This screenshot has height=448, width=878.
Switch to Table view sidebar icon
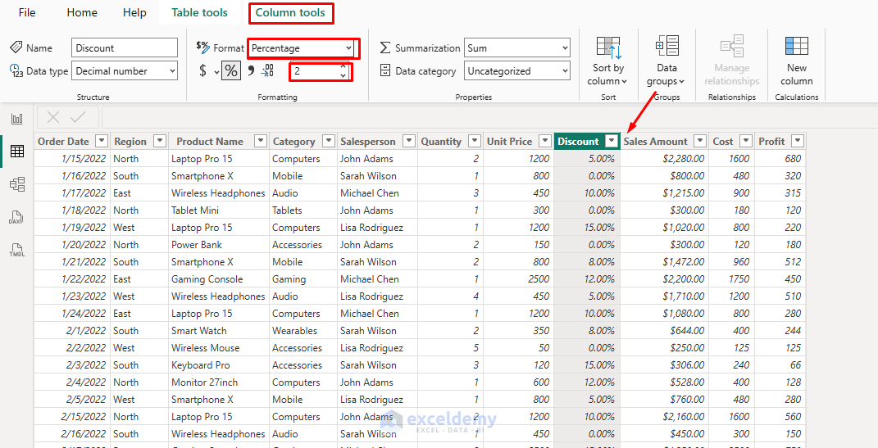pyautogui.click(x=17, y=151)
